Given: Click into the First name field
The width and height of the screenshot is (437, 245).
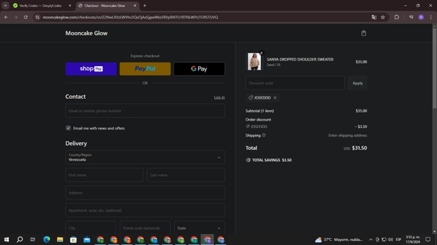Looking at the screenshot, I should (x=104, y=175).
